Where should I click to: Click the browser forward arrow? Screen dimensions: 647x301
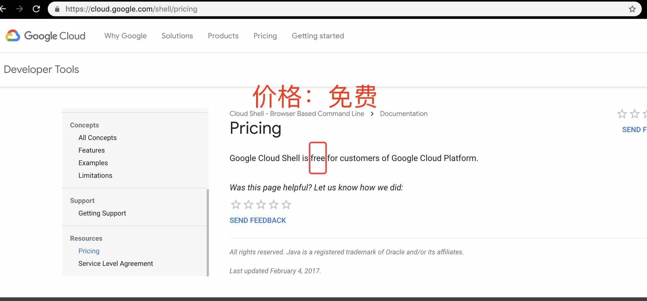click(19, 9)
